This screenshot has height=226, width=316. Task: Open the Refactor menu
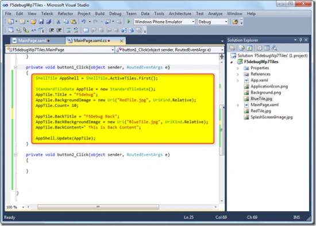(x=65, y=14)
